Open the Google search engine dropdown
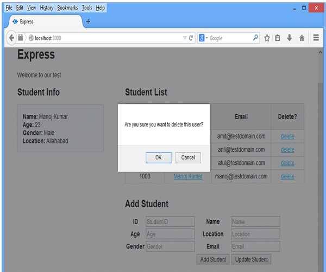 click(x=203, y=38)
